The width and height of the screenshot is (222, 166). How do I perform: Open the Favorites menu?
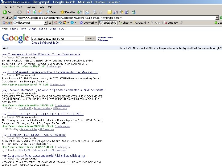[x=30, y=7]
